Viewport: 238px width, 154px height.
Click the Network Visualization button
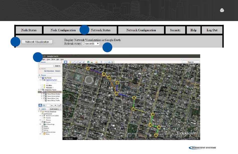37,42
